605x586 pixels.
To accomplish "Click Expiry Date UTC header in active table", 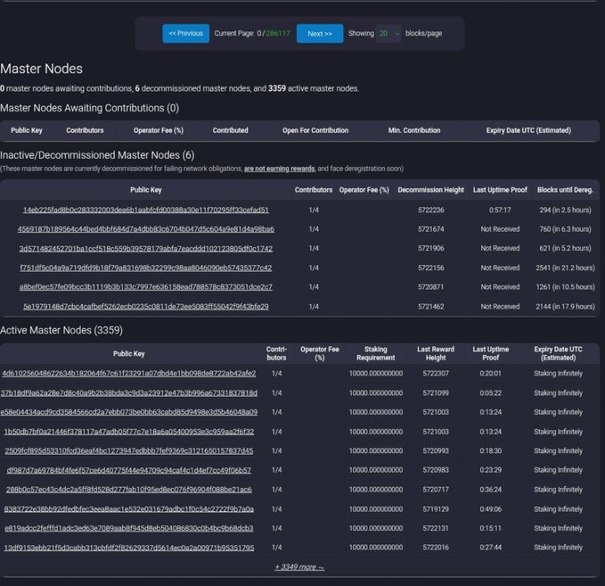I will 558,353.
